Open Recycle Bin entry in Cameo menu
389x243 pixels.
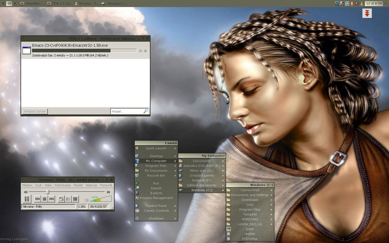click(x=156, y=175)
